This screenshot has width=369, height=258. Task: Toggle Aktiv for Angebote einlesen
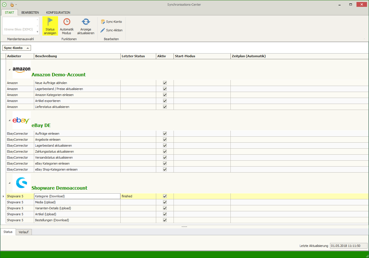pos(165,140)
